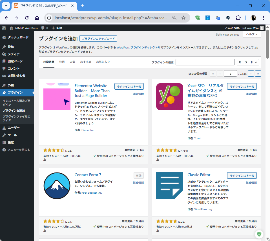Screen dimensions: 270x241
Task: Install Classic Editor with 今すぐインストール
Action: point(242,176)
